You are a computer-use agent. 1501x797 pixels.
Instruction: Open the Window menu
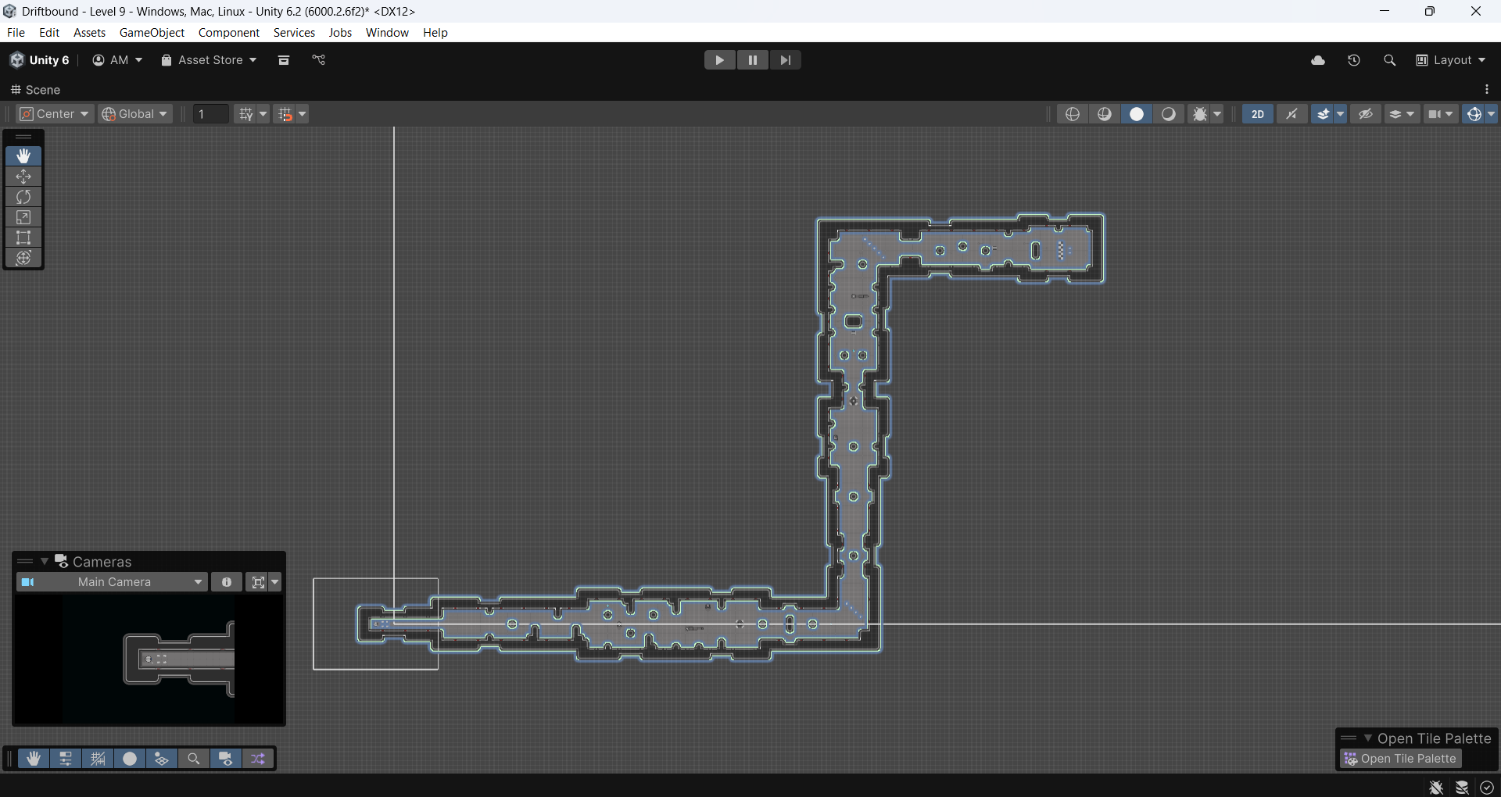click(387, 33)
